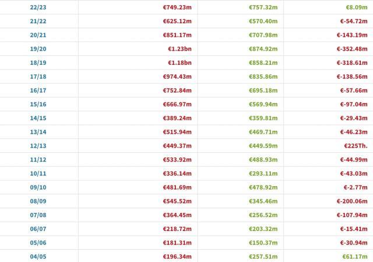Select the 13/14 season link

tap(38, 132)
